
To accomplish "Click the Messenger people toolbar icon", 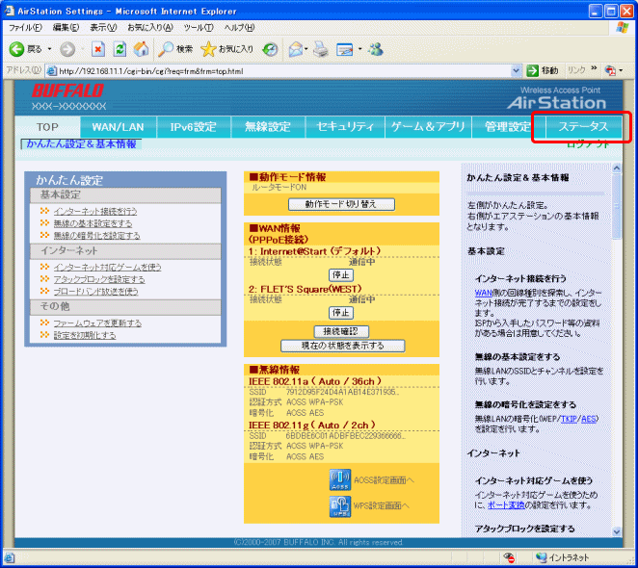I will click(x=375, y=49).
